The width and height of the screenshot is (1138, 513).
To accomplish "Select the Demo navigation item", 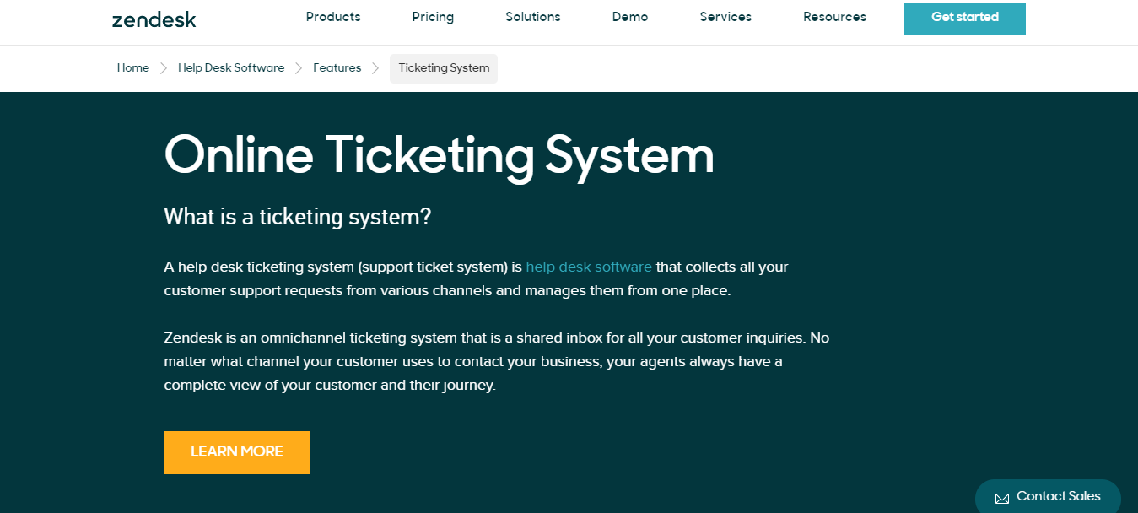I will click(629, 17).
